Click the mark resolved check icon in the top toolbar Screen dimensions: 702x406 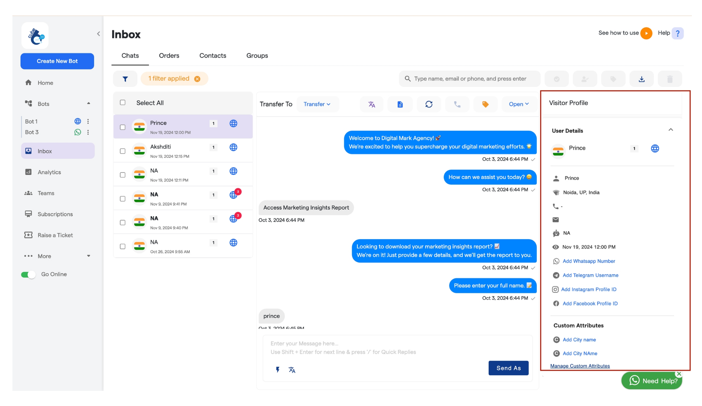[557, 79]
